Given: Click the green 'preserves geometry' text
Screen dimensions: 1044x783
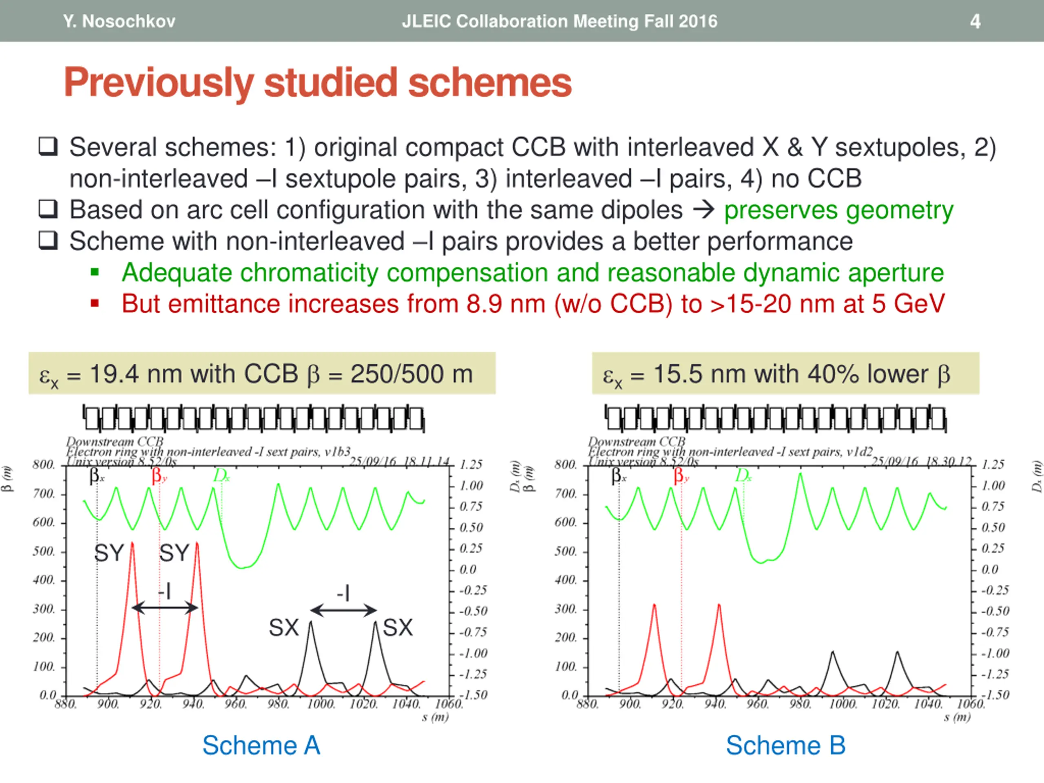Looking at the screenshot, I should 839,210.
